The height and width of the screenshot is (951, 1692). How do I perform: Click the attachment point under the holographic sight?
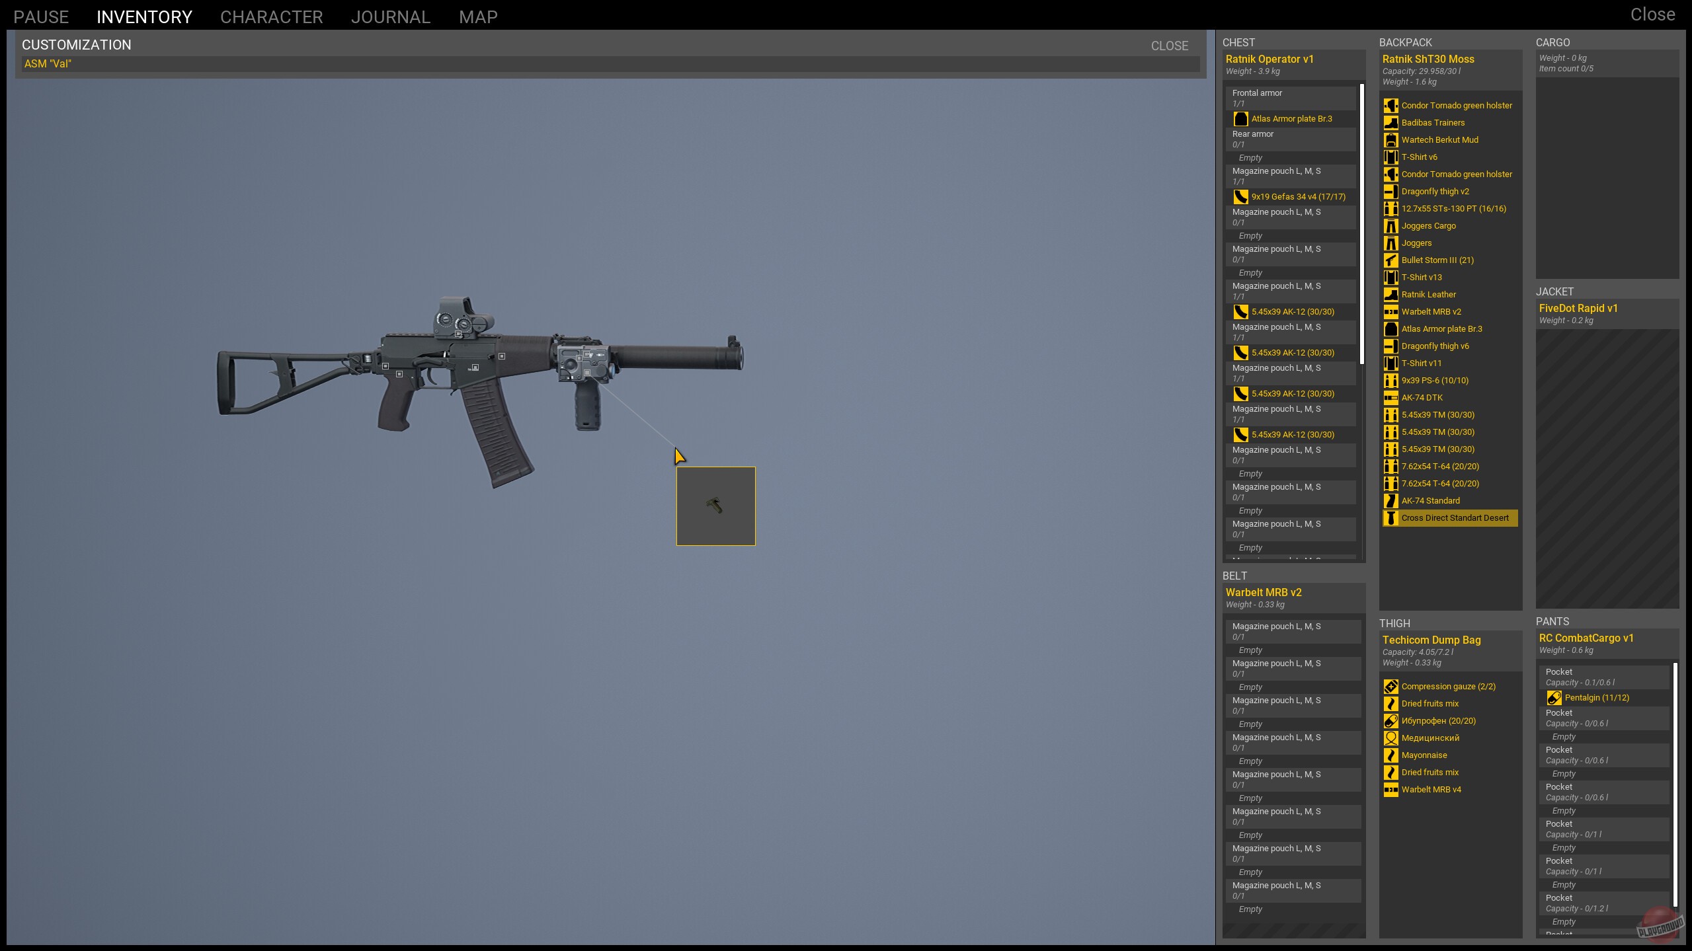pos(458,334)
